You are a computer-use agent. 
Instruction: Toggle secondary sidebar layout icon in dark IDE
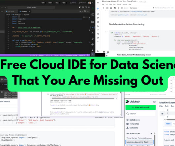point(86,7)
